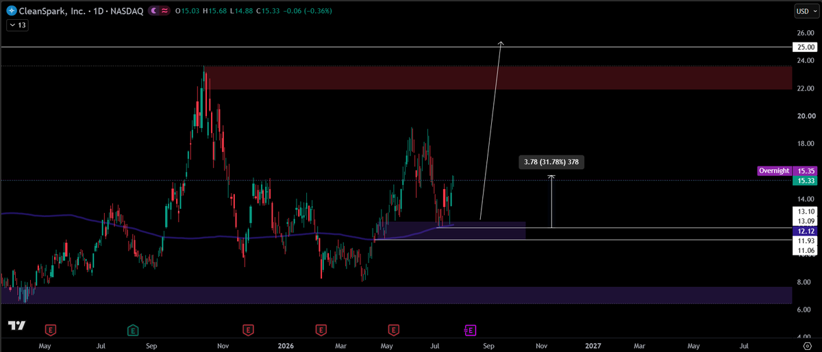
Task: Click the 12.12 moving average price label
Action: (804, 231)
